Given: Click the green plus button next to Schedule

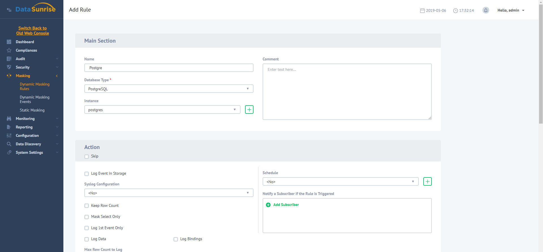Looking at the screenshot, I should 427,181.
